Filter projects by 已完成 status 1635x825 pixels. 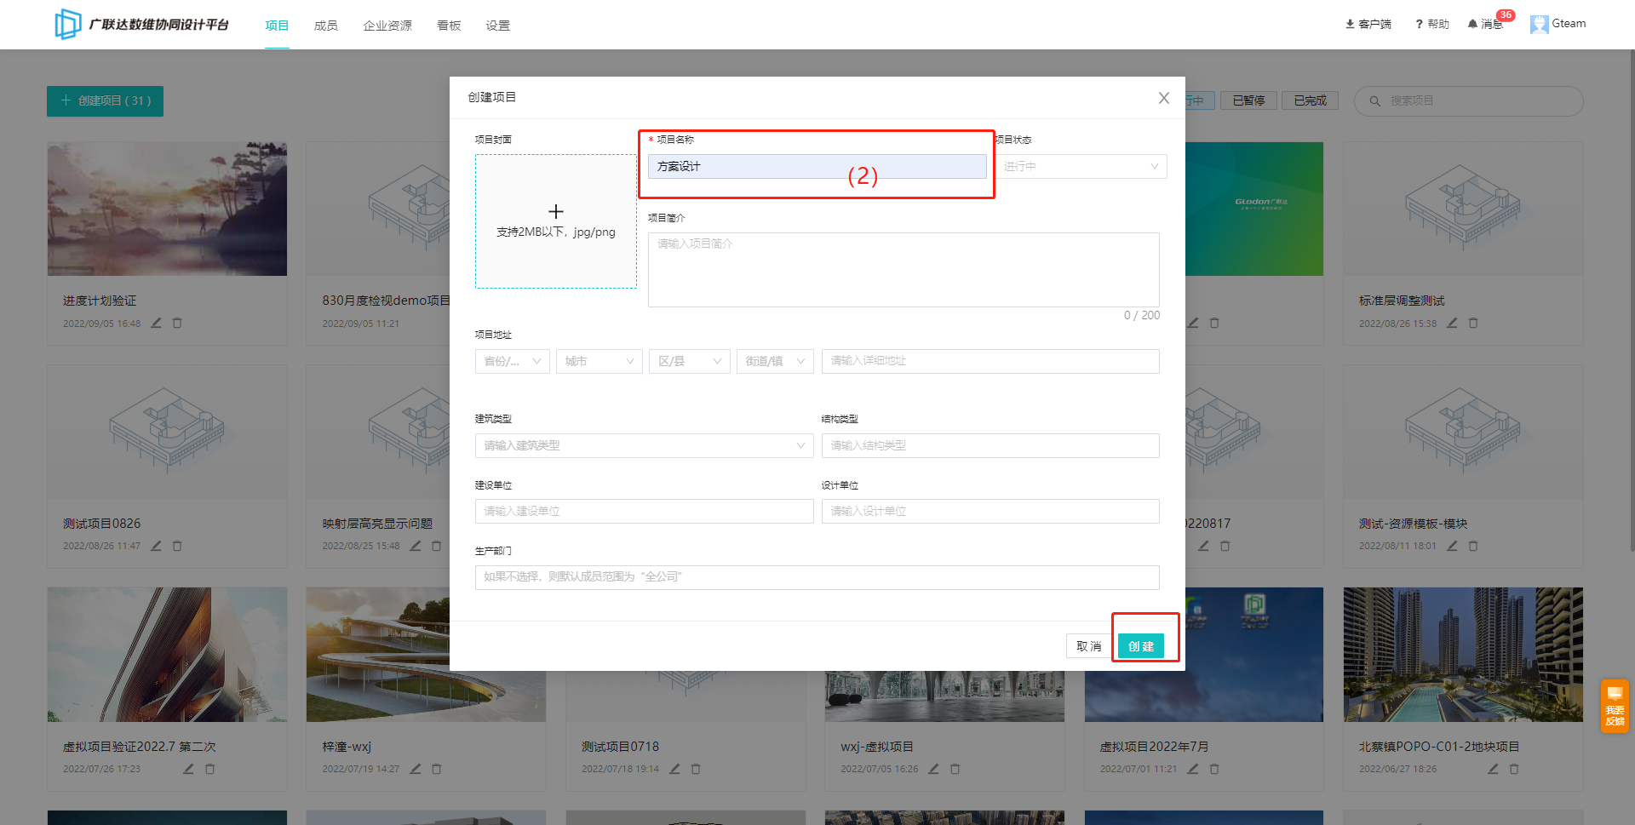point(1310,100)
